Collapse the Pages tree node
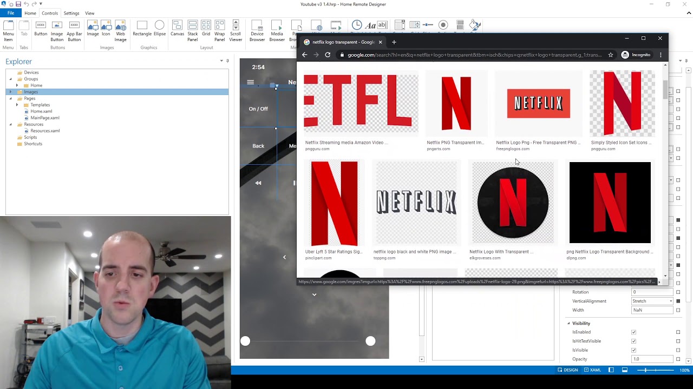Screen dimensions: 693x389 (x=11, y=98)
